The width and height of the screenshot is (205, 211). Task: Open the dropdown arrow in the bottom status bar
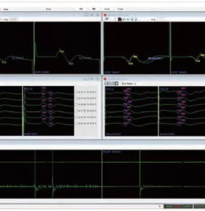(x=160, y=206)
